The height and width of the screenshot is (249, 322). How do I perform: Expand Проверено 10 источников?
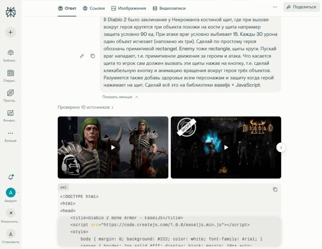(85, 107)
